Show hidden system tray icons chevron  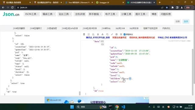[x=149, y=107]
